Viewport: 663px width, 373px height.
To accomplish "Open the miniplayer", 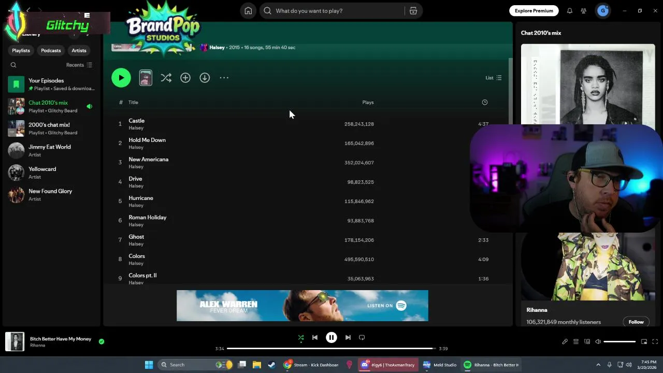I will pyautogui.click(x=644, y=342).
